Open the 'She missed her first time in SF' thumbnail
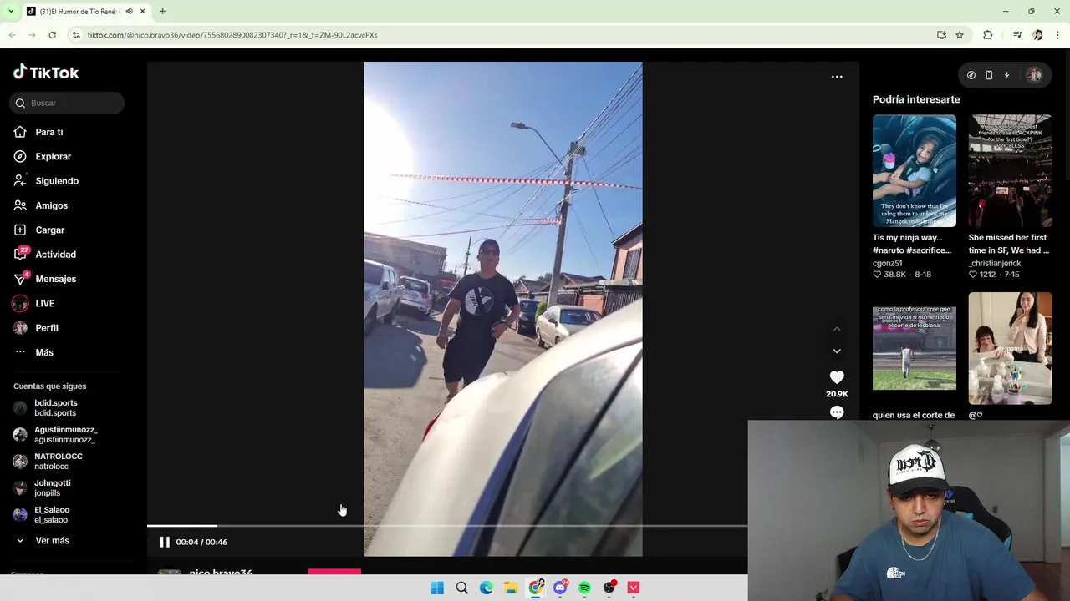Viewport: 1070px width, 601px height. point(1010,171)
